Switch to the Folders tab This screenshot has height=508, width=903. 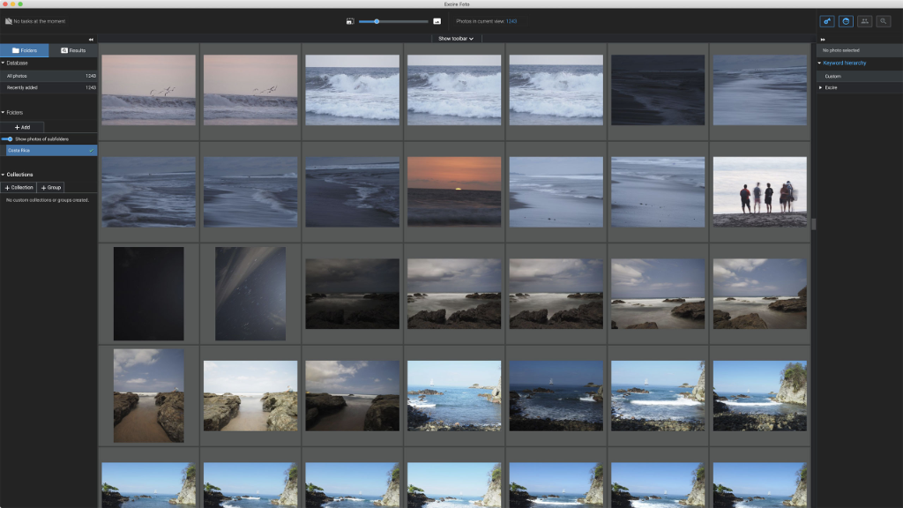pyautogui.click(x=24, y=50)
